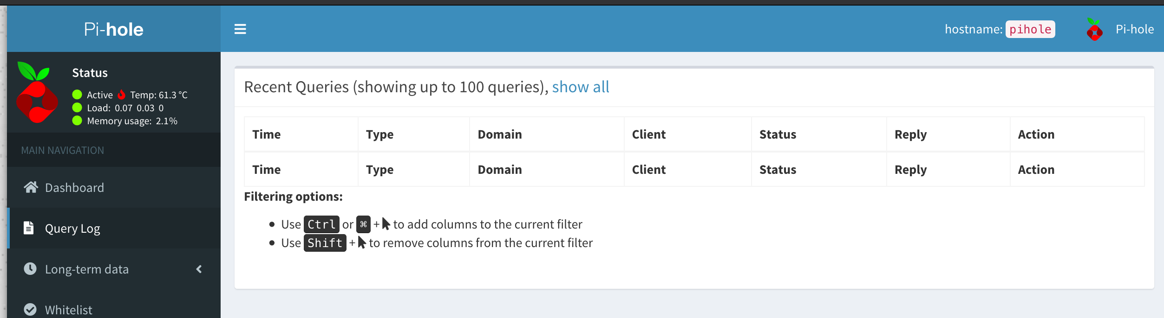1164x318 pixels.
Task: Click the 'Recent Queries' panel title
Action: pos(396,87)
